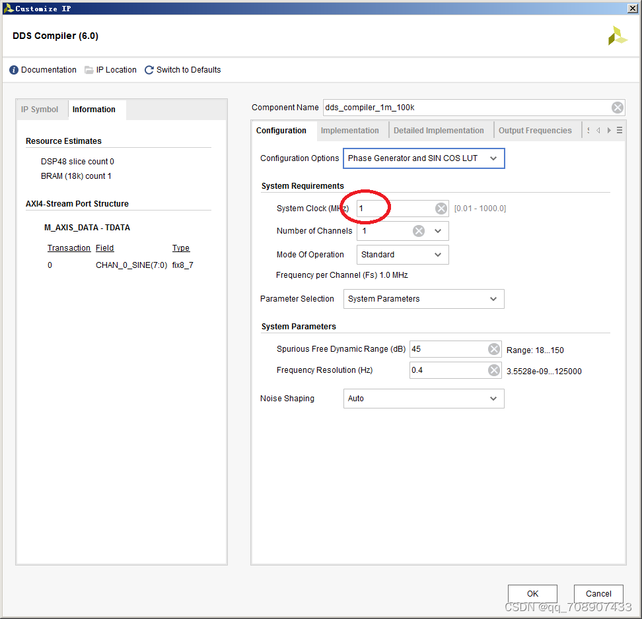This screenshot has width=642, height=619.
Task: Click the [0.01 - 1000.0] range hint
Action: [480, 209]
